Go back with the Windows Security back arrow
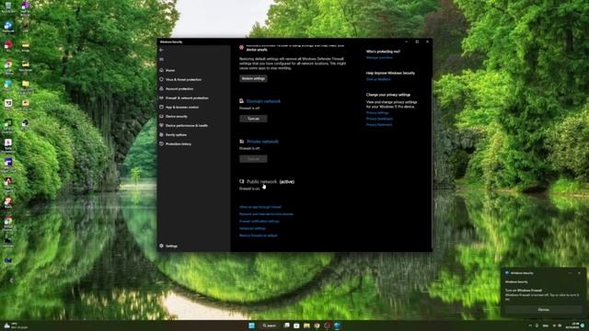589x331 pixels. pos(162,50)
